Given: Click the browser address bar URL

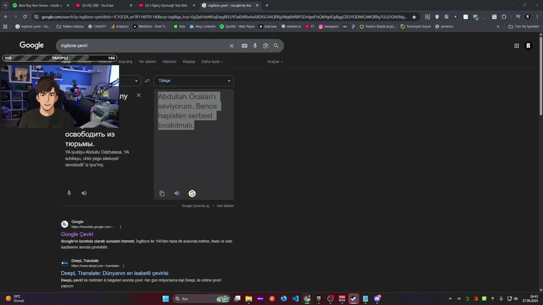Looking at the screenshot, I should pyautogui.click(x=224, y=17).
